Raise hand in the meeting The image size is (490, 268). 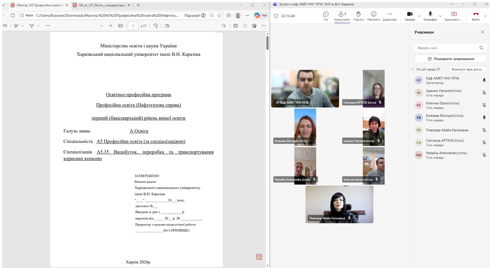[x=358, y=16]
